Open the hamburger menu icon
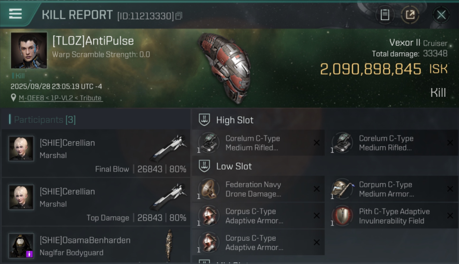The image size is (459, 264). 16,14
